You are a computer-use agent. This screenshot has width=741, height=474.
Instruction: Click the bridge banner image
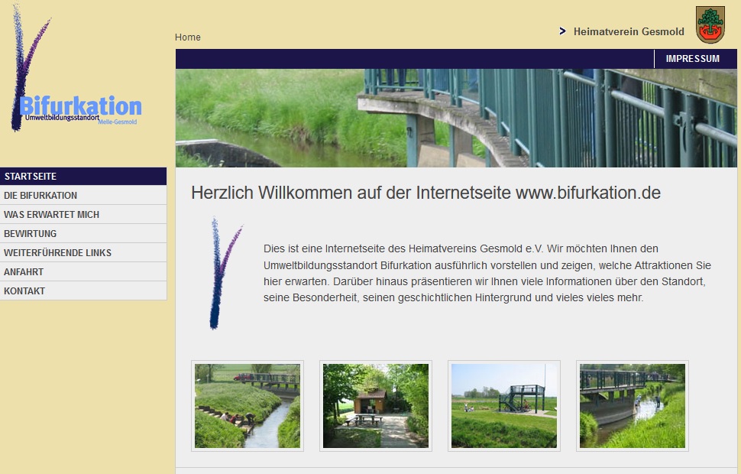click(x=456, y=118)
